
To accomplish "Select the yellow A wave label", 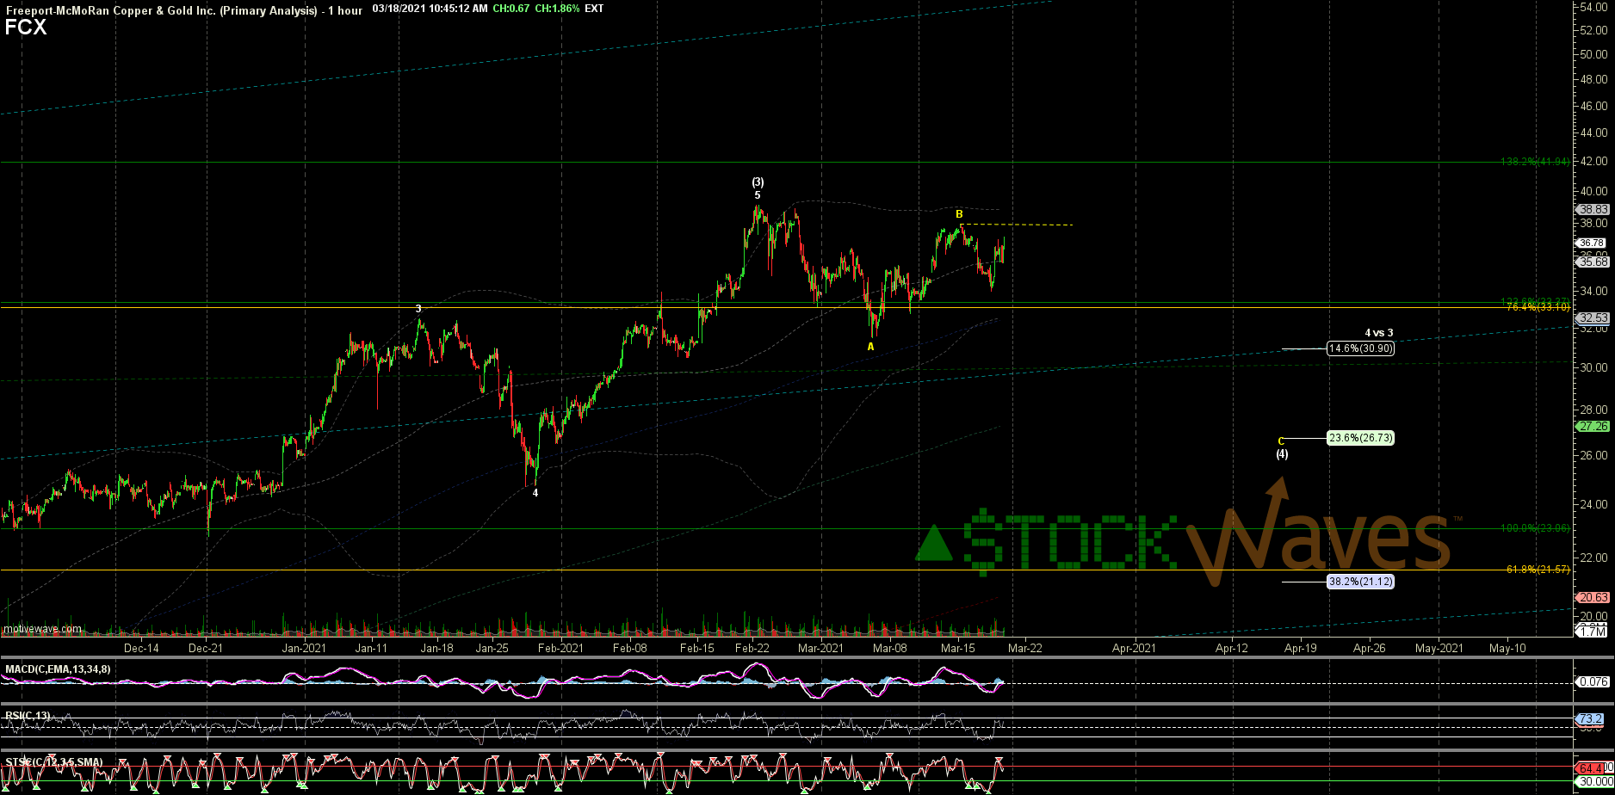I will (870, 347).
